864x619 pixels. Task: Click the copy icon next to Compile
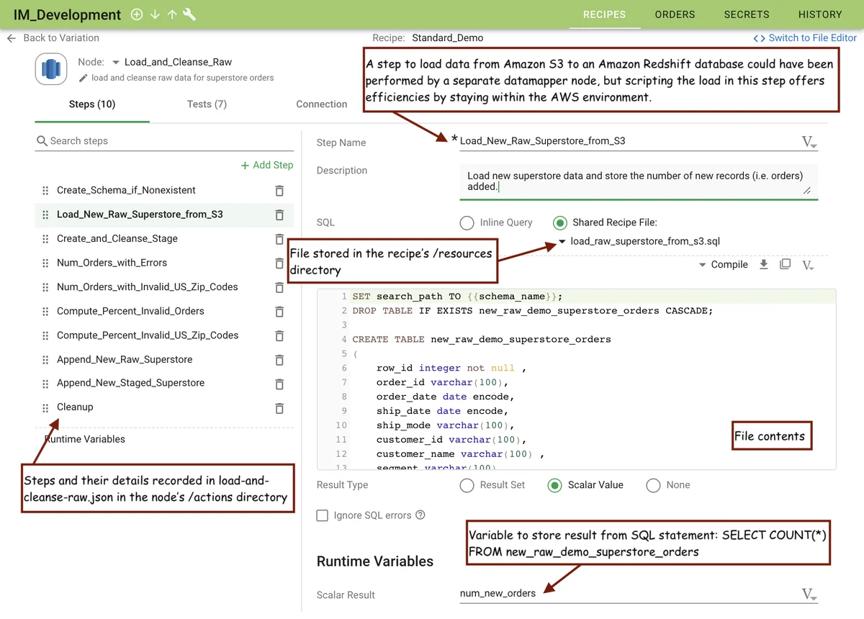click(785, 264)
